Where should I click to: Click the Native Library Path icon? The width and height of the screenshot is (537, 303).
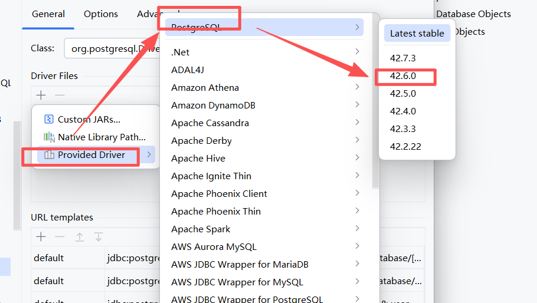tap(49, 137)
